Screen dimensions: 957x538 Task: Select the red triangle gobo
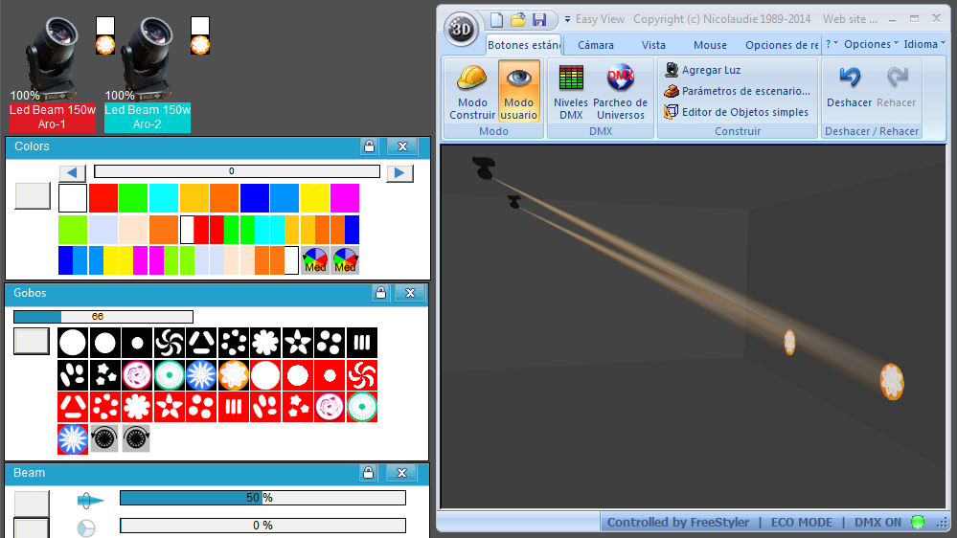73,407
